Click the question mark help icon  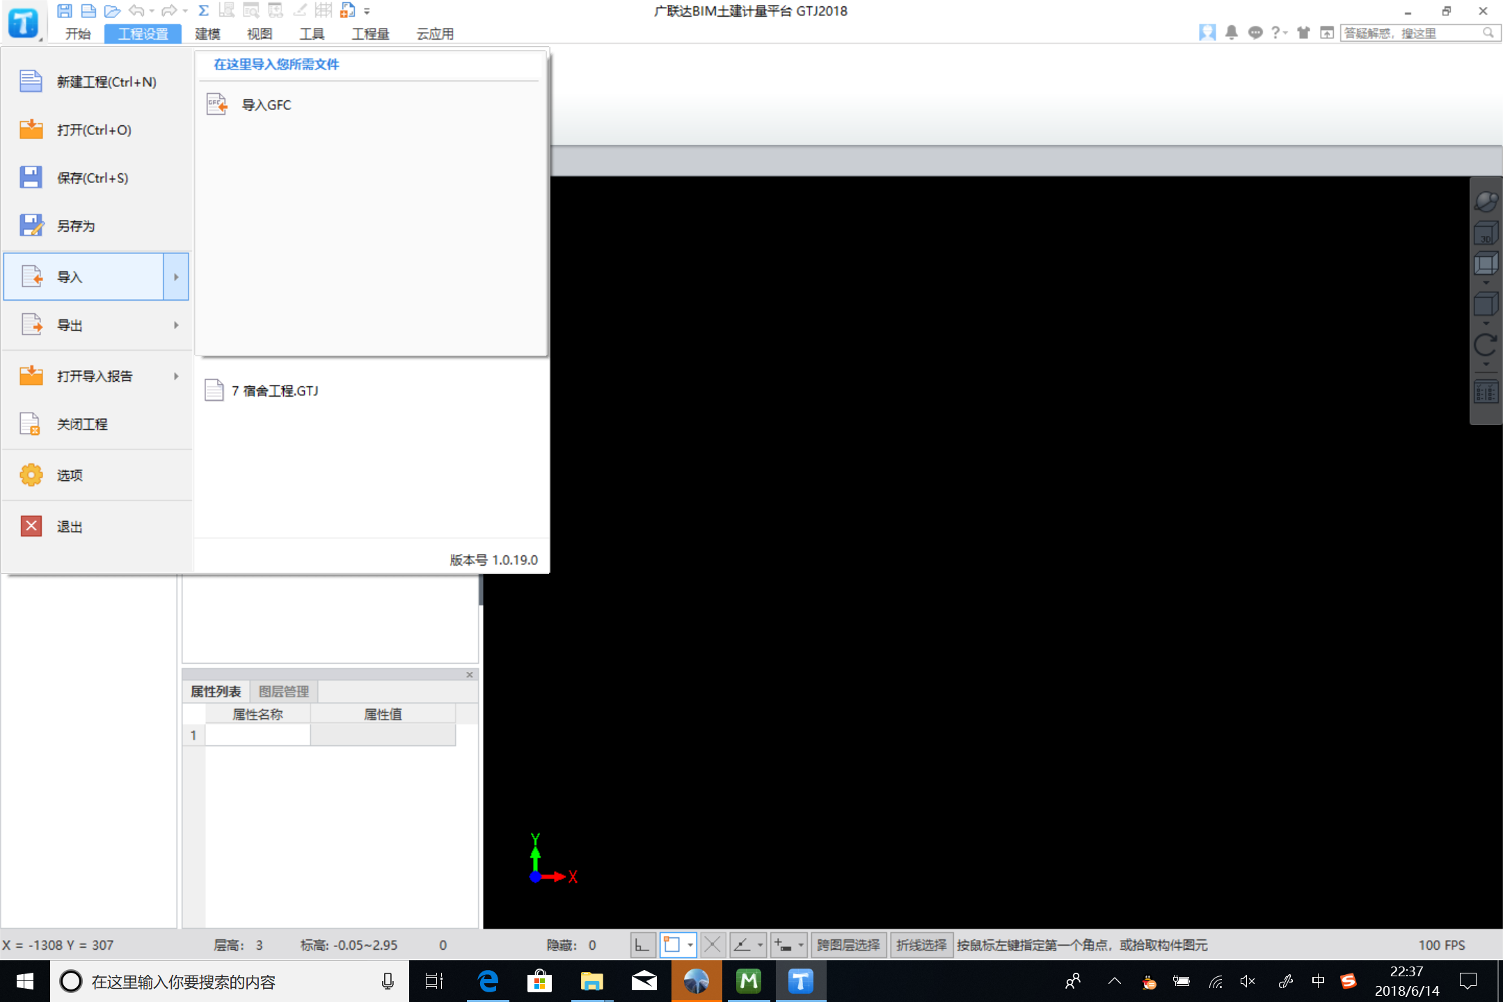tap(1275, 33)
